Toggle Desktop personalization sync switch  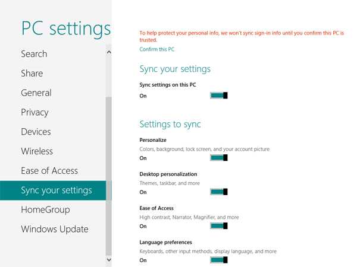click(218, 192)
